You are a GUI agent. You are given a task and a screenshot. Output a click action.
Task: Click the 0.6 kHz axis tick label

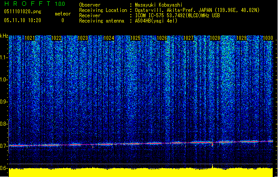(x=4, y=168)
